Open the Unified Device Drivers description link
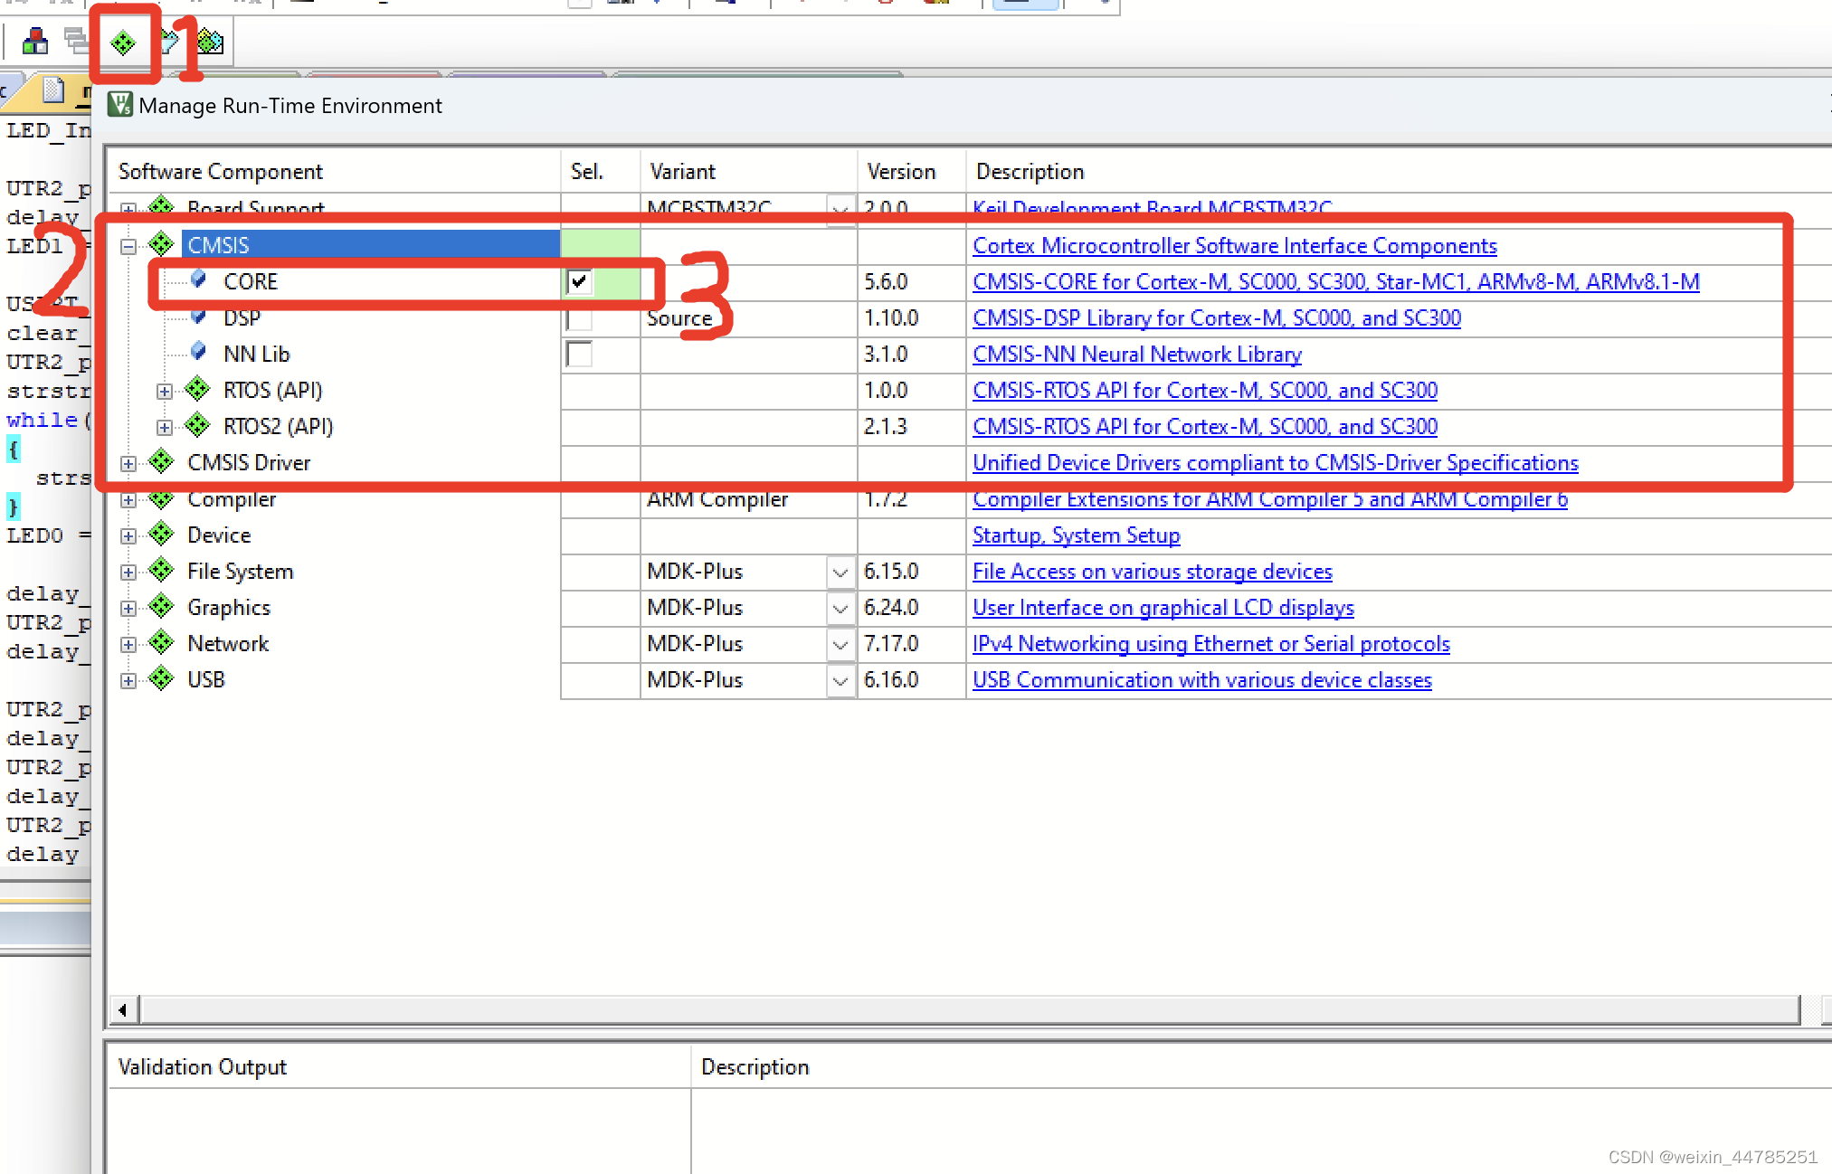This screenshot has height=1174, width=1832. [1276, 462]
